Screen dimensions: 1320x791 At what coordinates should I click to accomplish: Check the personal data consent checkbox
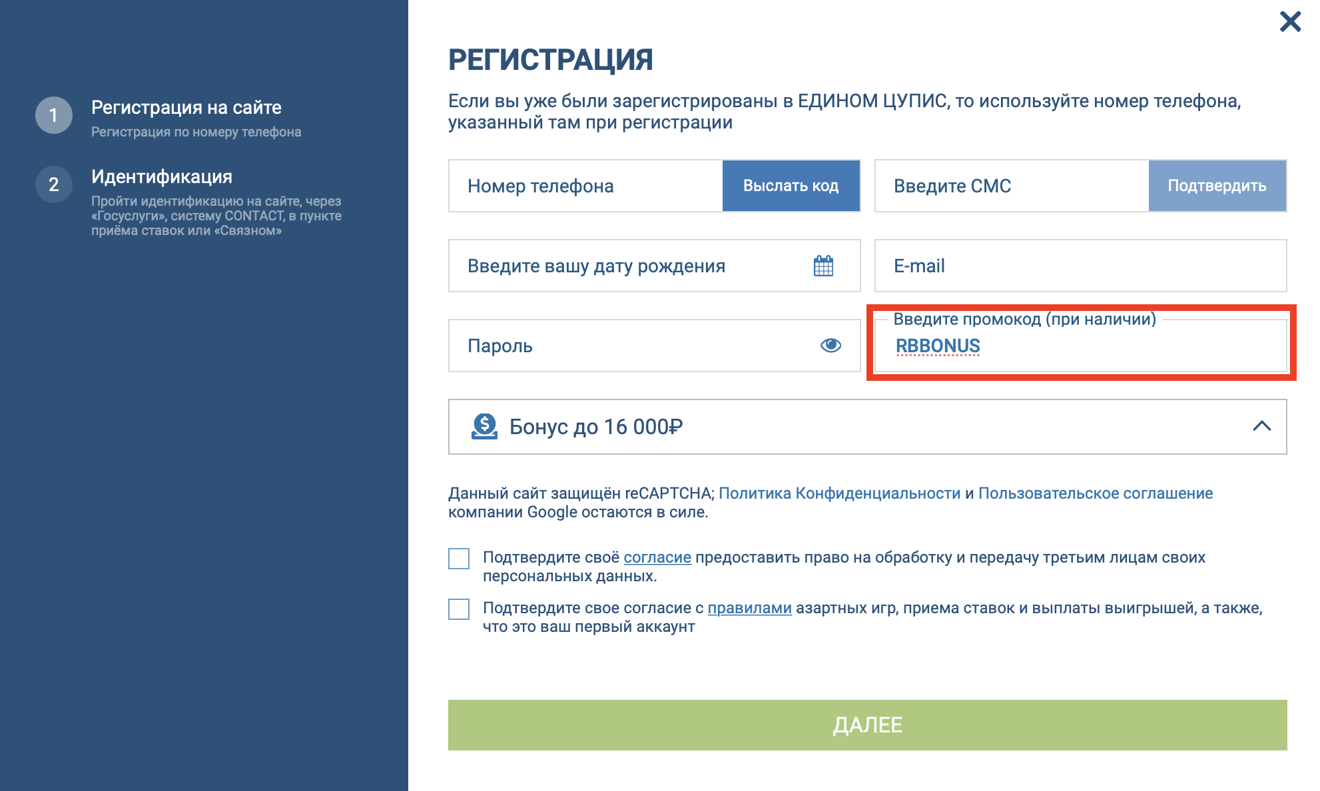pos(459,559)
